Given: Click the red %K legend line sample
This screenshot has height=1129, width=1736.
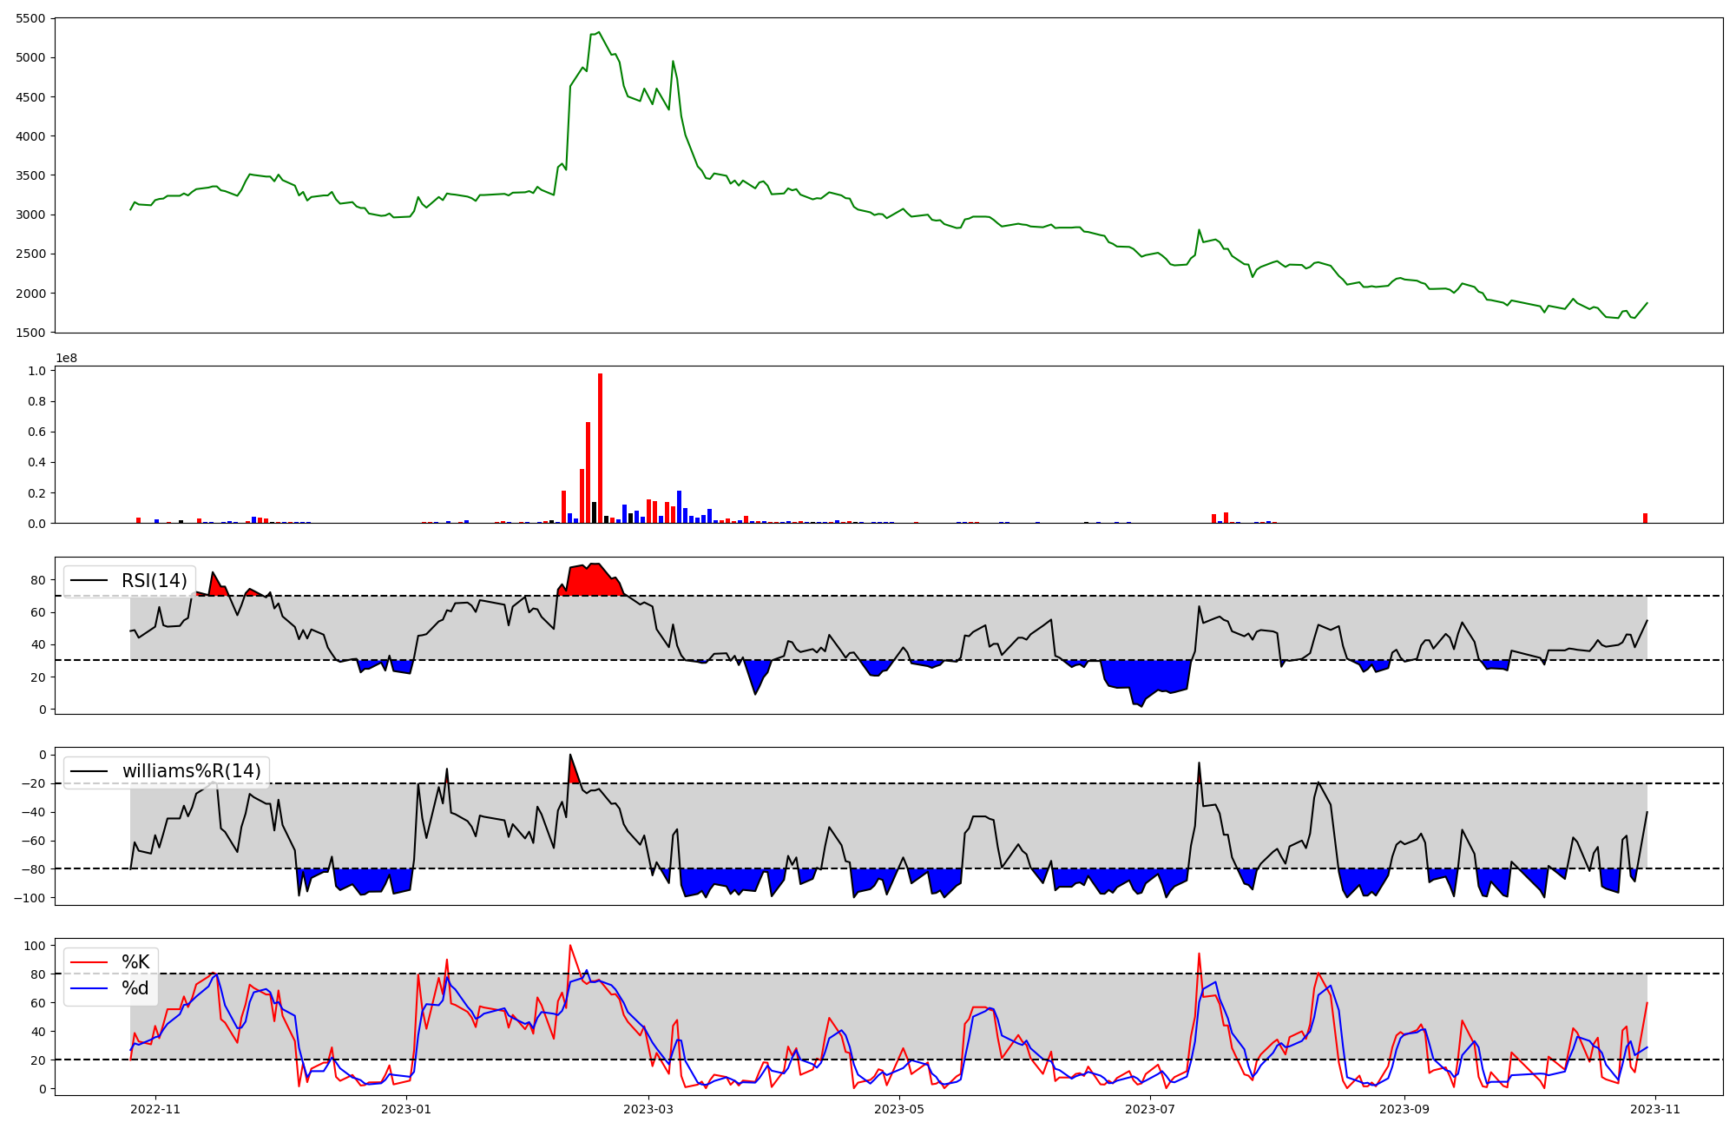Looking at the screenshot, I should point(89,962).
